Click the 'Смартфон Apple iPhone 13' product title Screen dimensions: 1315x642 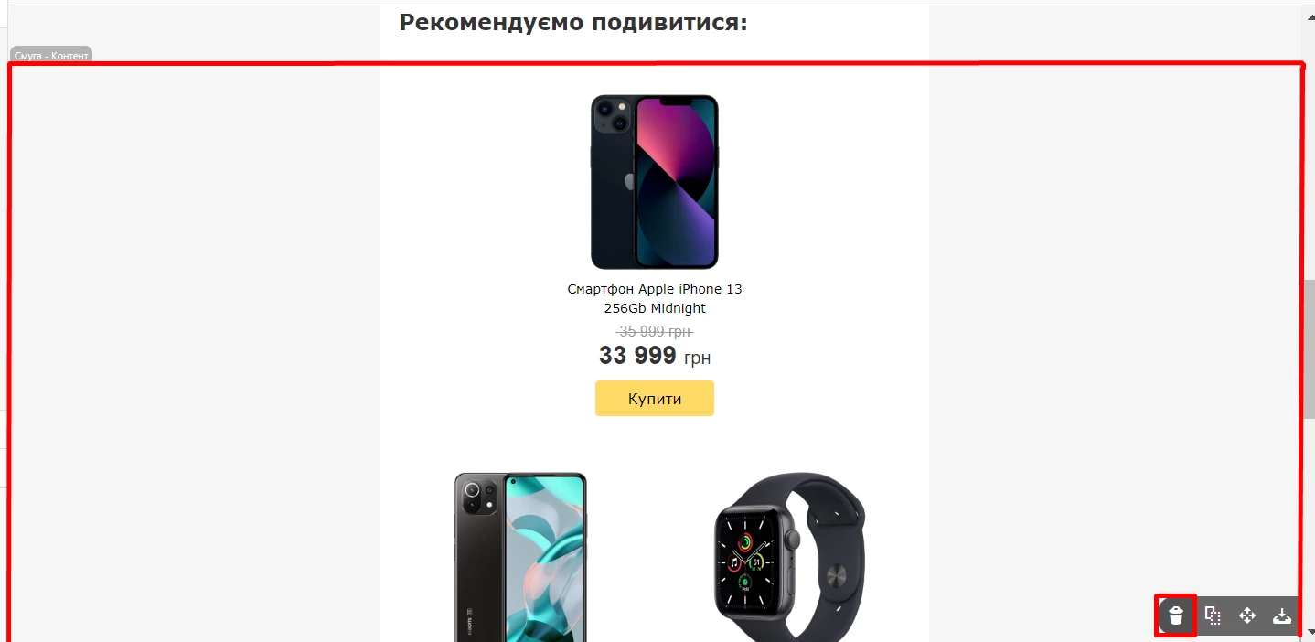coord(655,289)
